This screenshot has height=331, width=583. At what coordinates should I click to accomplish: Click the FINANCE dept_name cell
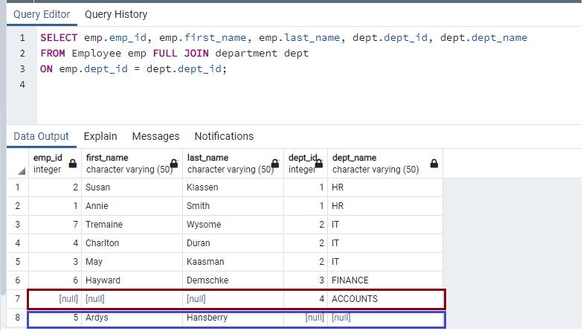click(384, 280)
